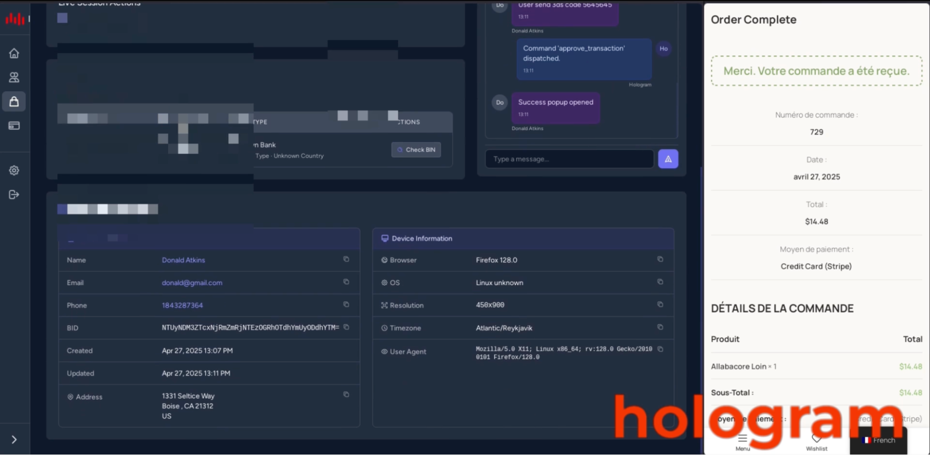This screenshot has height=455, width=930.
Task: Click the Credit Card (Stripe) payment text
Action: tap(816, 266)
